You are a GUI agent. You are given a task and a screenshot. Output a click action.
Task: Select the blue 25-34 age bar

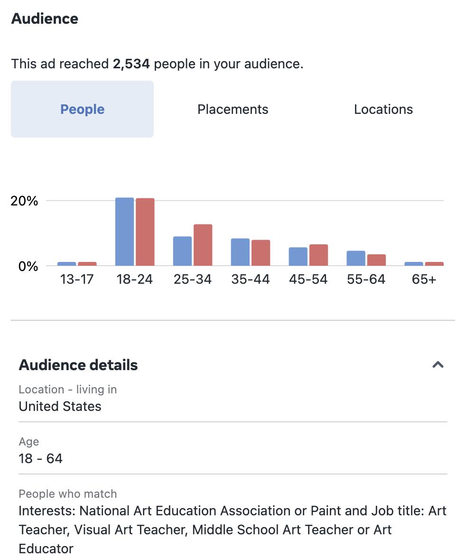point(182,251)
